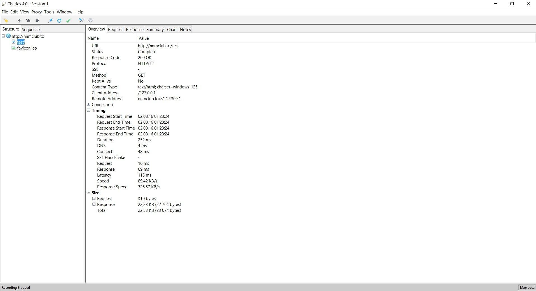Switch to the Structure tab

click(11, 29)
